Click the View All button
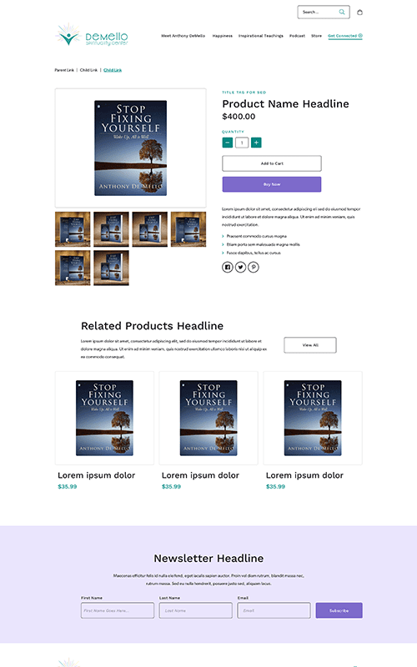The width and height of the screenshot is (417, 667). coord(310,345)
